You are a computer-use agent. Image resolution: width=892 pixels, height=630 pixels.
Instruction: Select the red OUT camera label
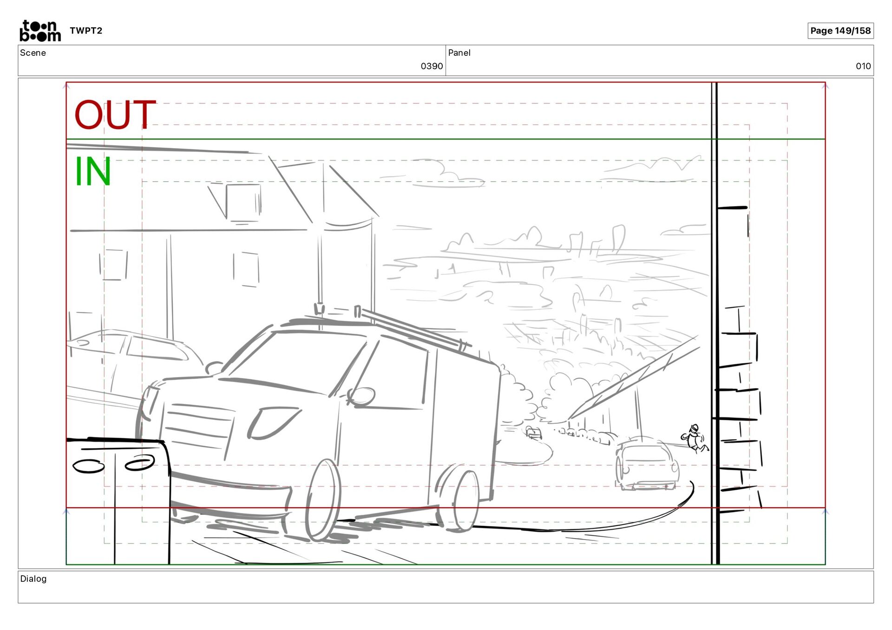[115, 115]
